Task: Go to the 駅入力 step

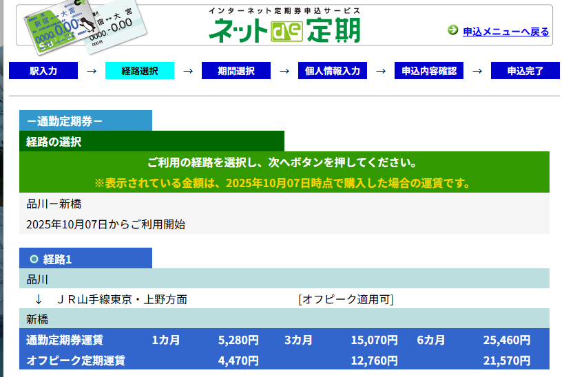Action: [x=43, y=71]
